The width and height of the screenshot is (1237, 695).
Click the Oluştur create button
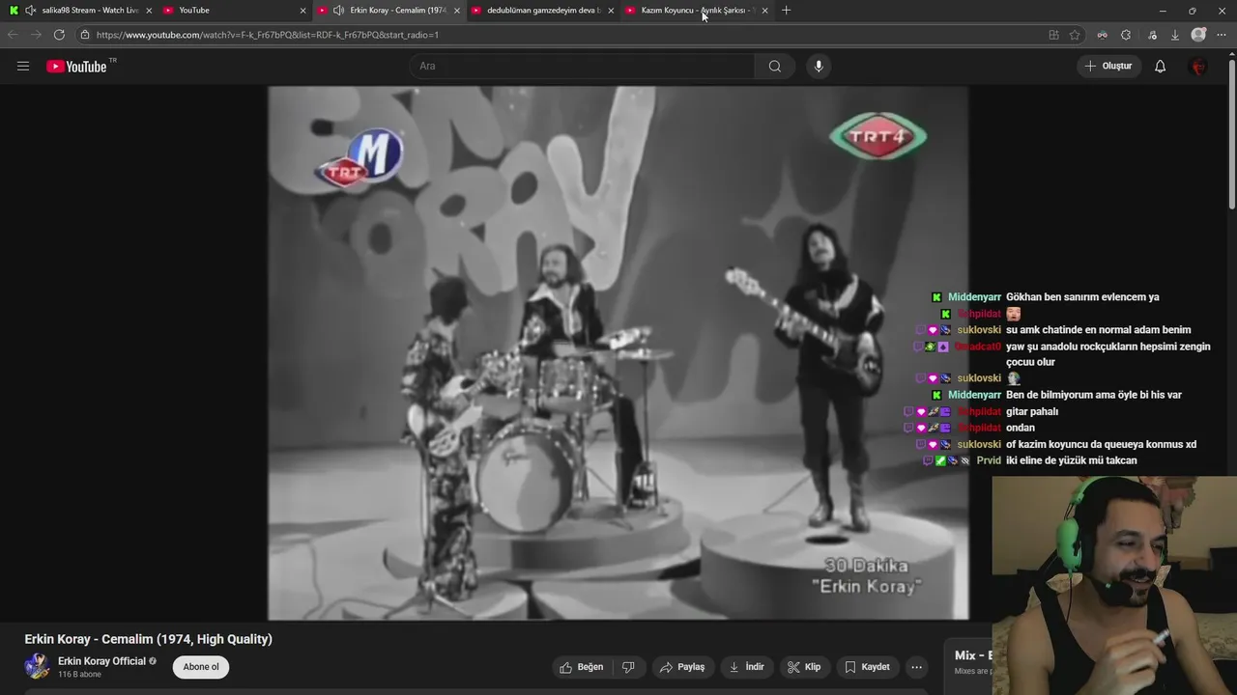pos(1109,67)
